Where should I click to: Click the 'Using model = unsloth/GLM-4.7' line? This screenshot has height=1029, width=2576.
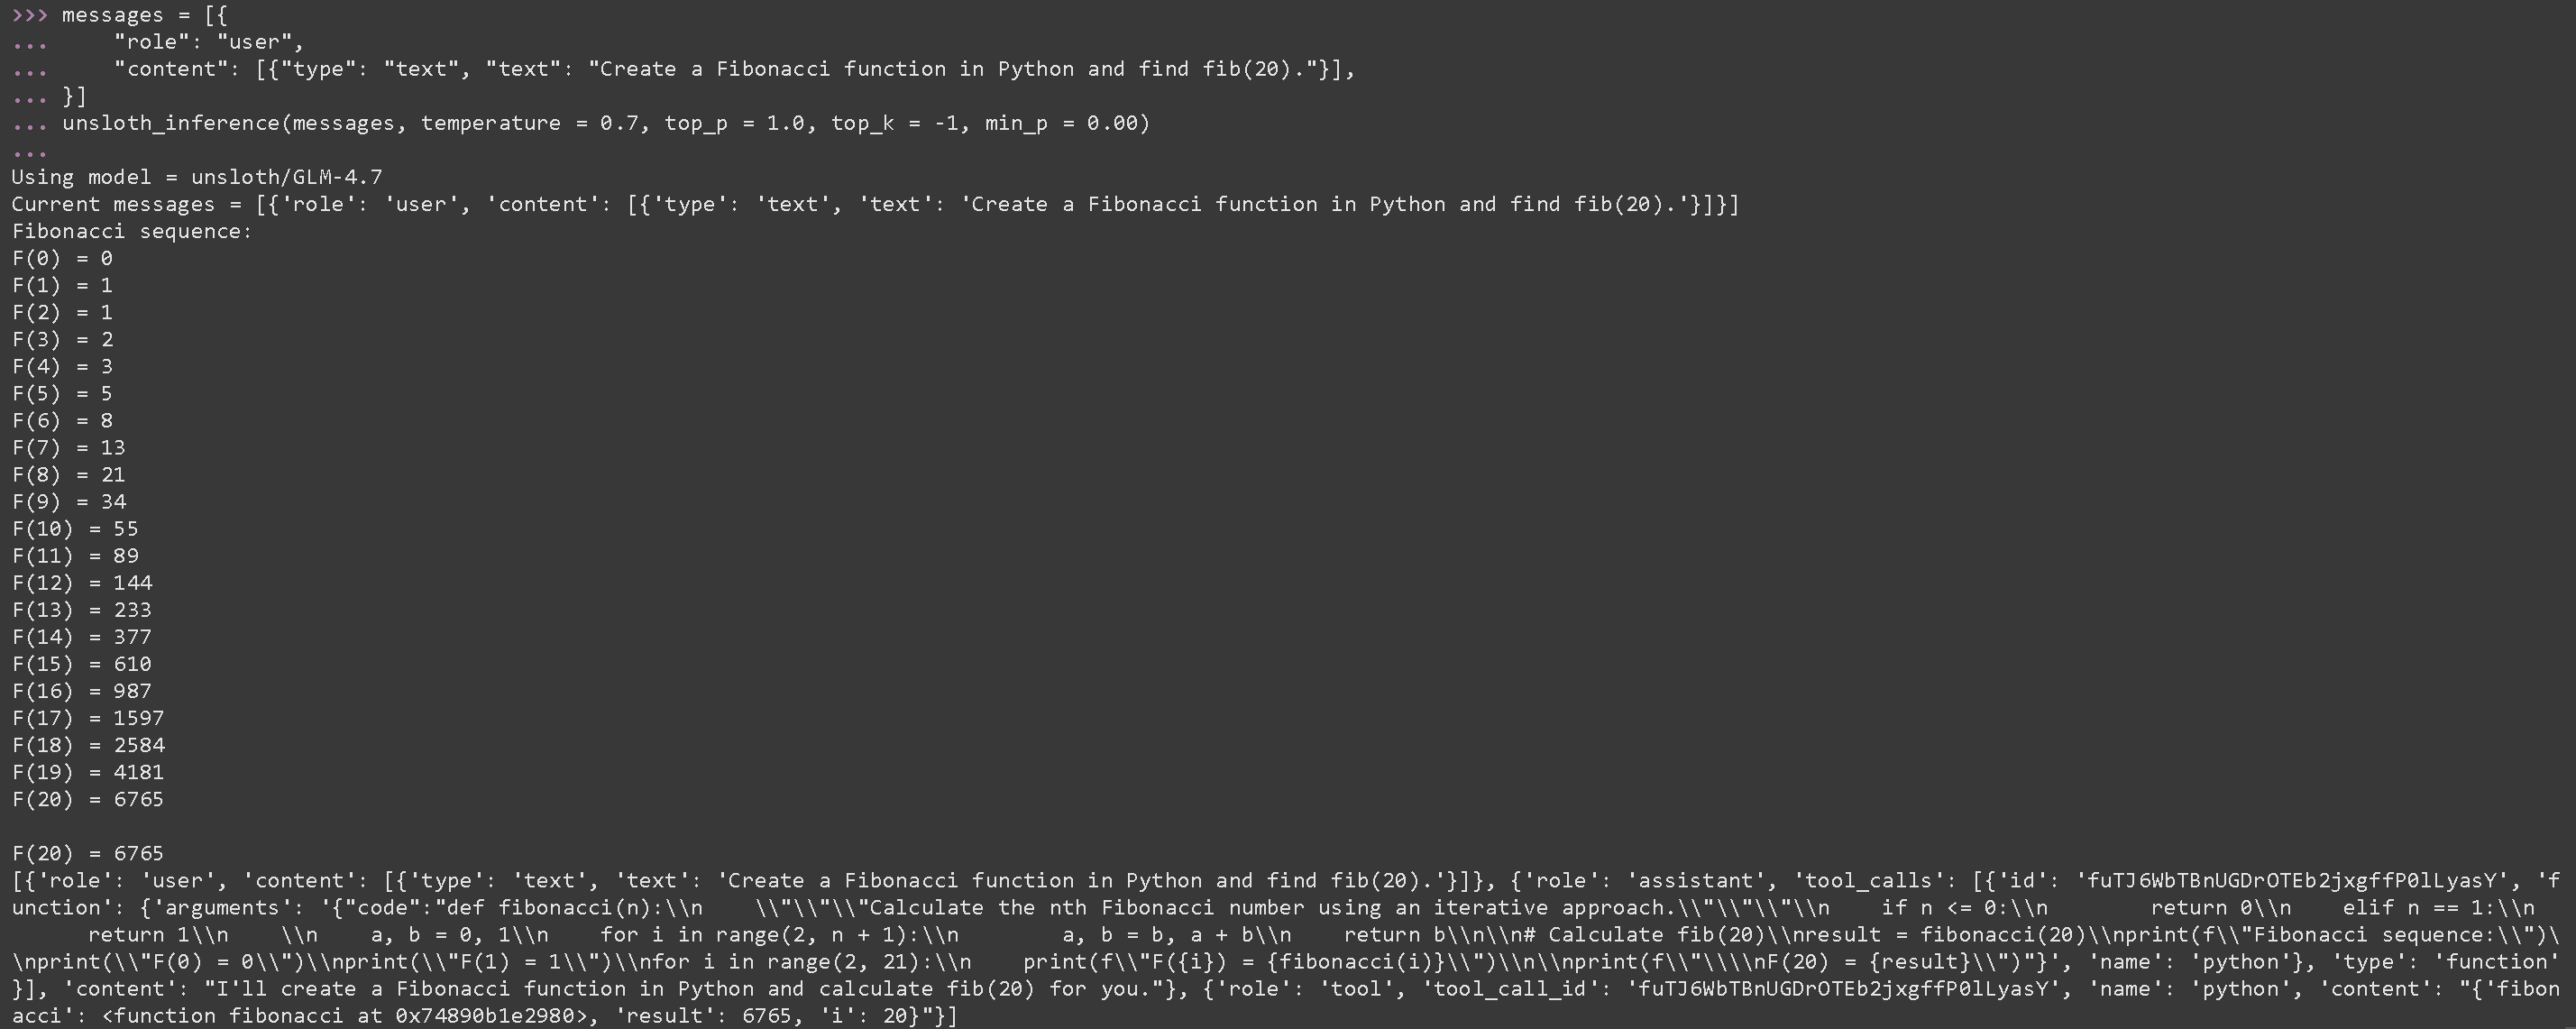(197, 177)
